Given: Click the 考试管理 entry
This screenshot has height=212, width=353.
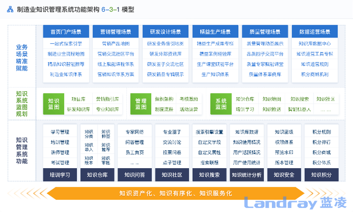Looking at the screenshot, I should click(x=60, y=162).
